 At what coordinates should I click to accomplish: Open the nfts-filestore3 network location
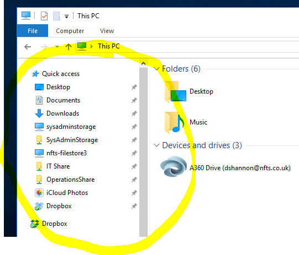66,153
